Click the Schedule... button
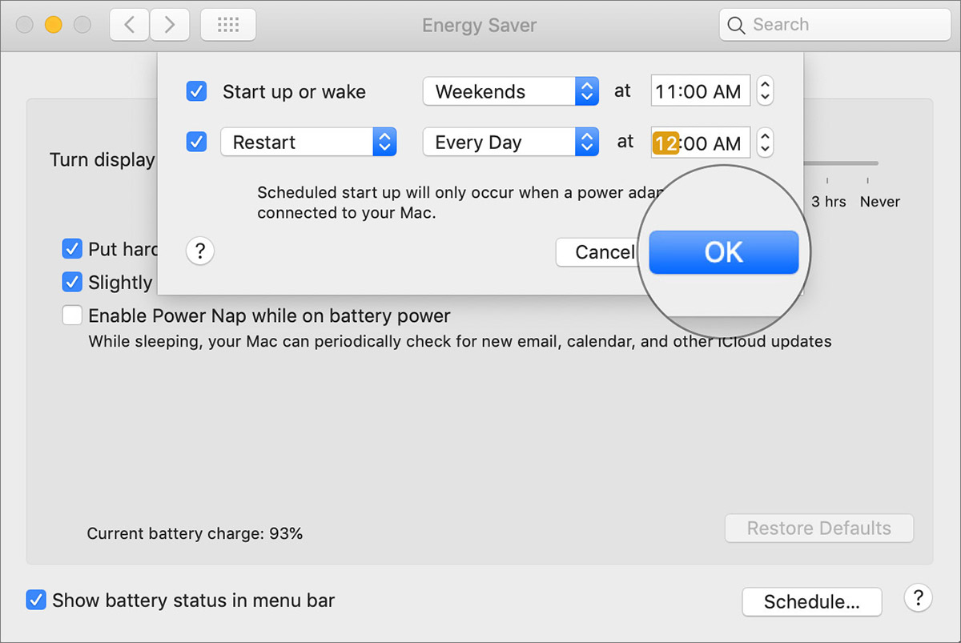Image resolution: width=961 pixels, height=643 pixels. point(811,602)
